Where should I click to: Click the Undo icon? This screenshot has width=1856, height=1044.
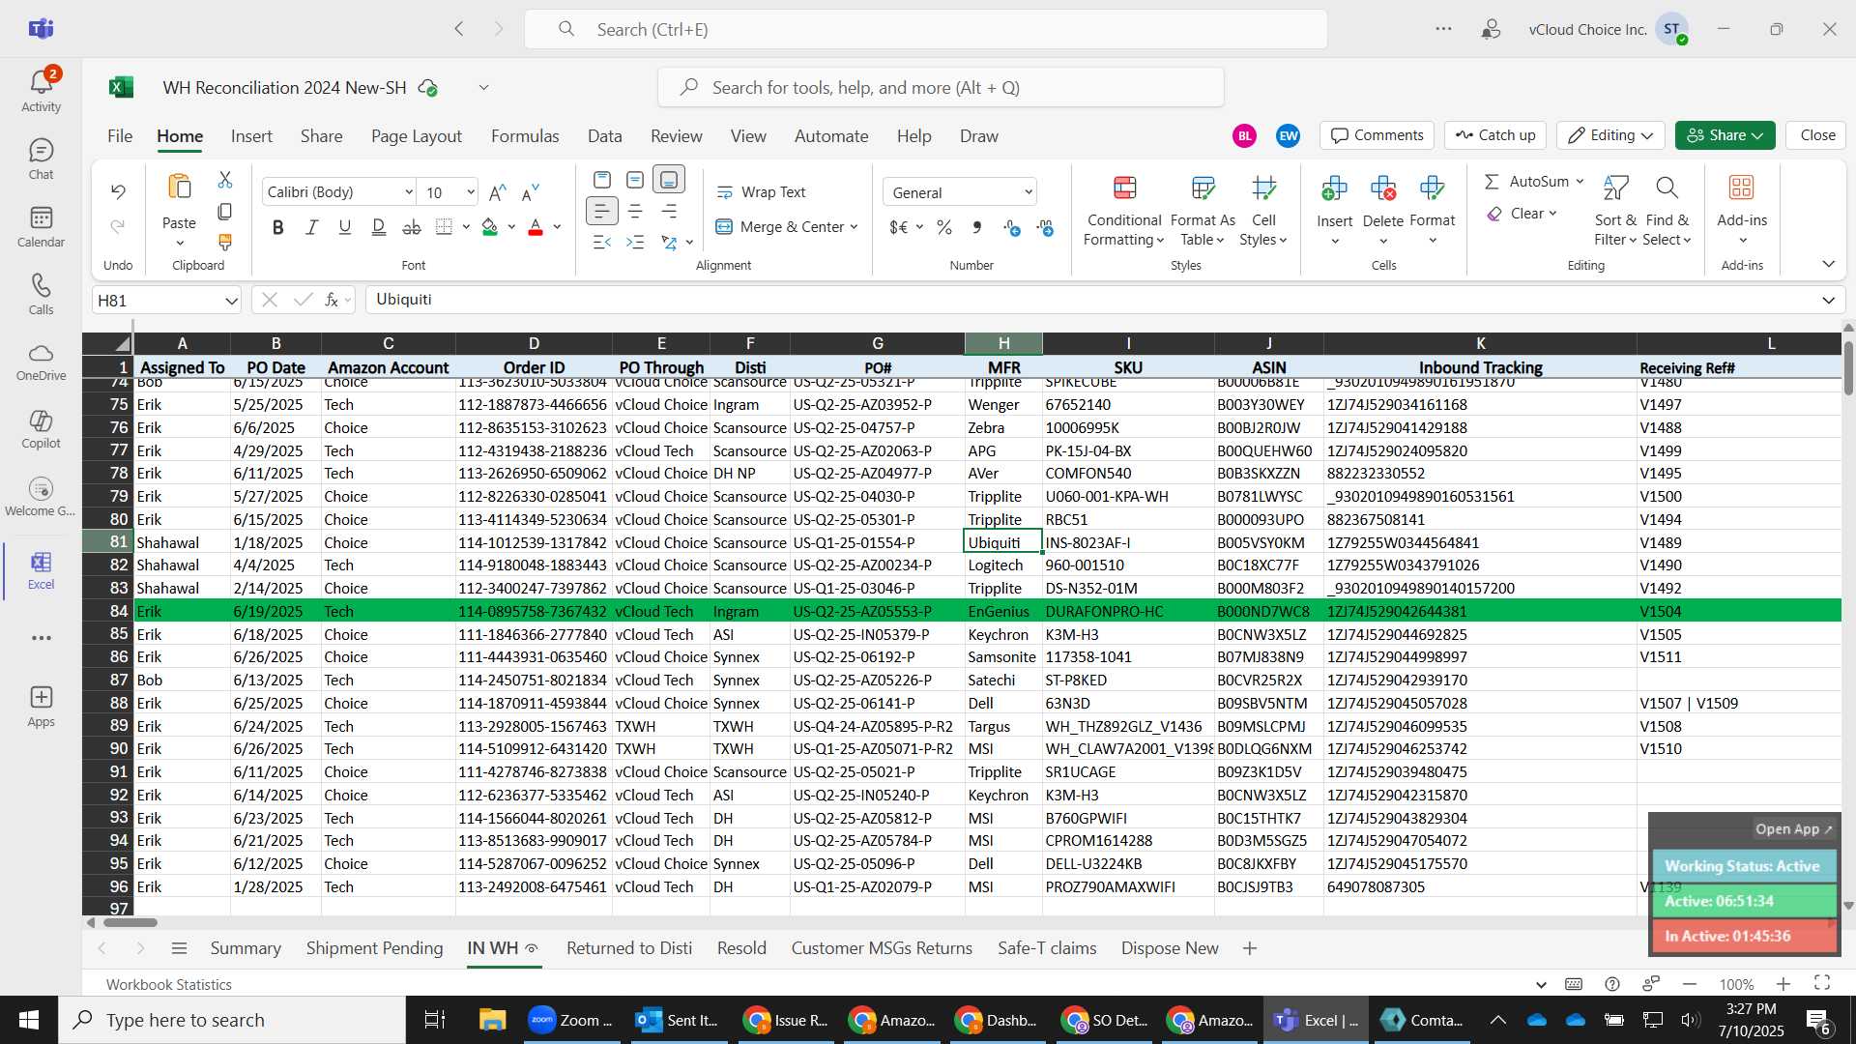pyautogui.click(x=118, y=191)
